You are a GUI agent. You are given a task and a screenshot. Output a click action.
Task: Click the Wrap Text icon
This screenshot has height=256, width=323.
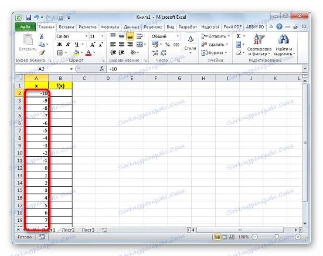click(x=140, y=36)
